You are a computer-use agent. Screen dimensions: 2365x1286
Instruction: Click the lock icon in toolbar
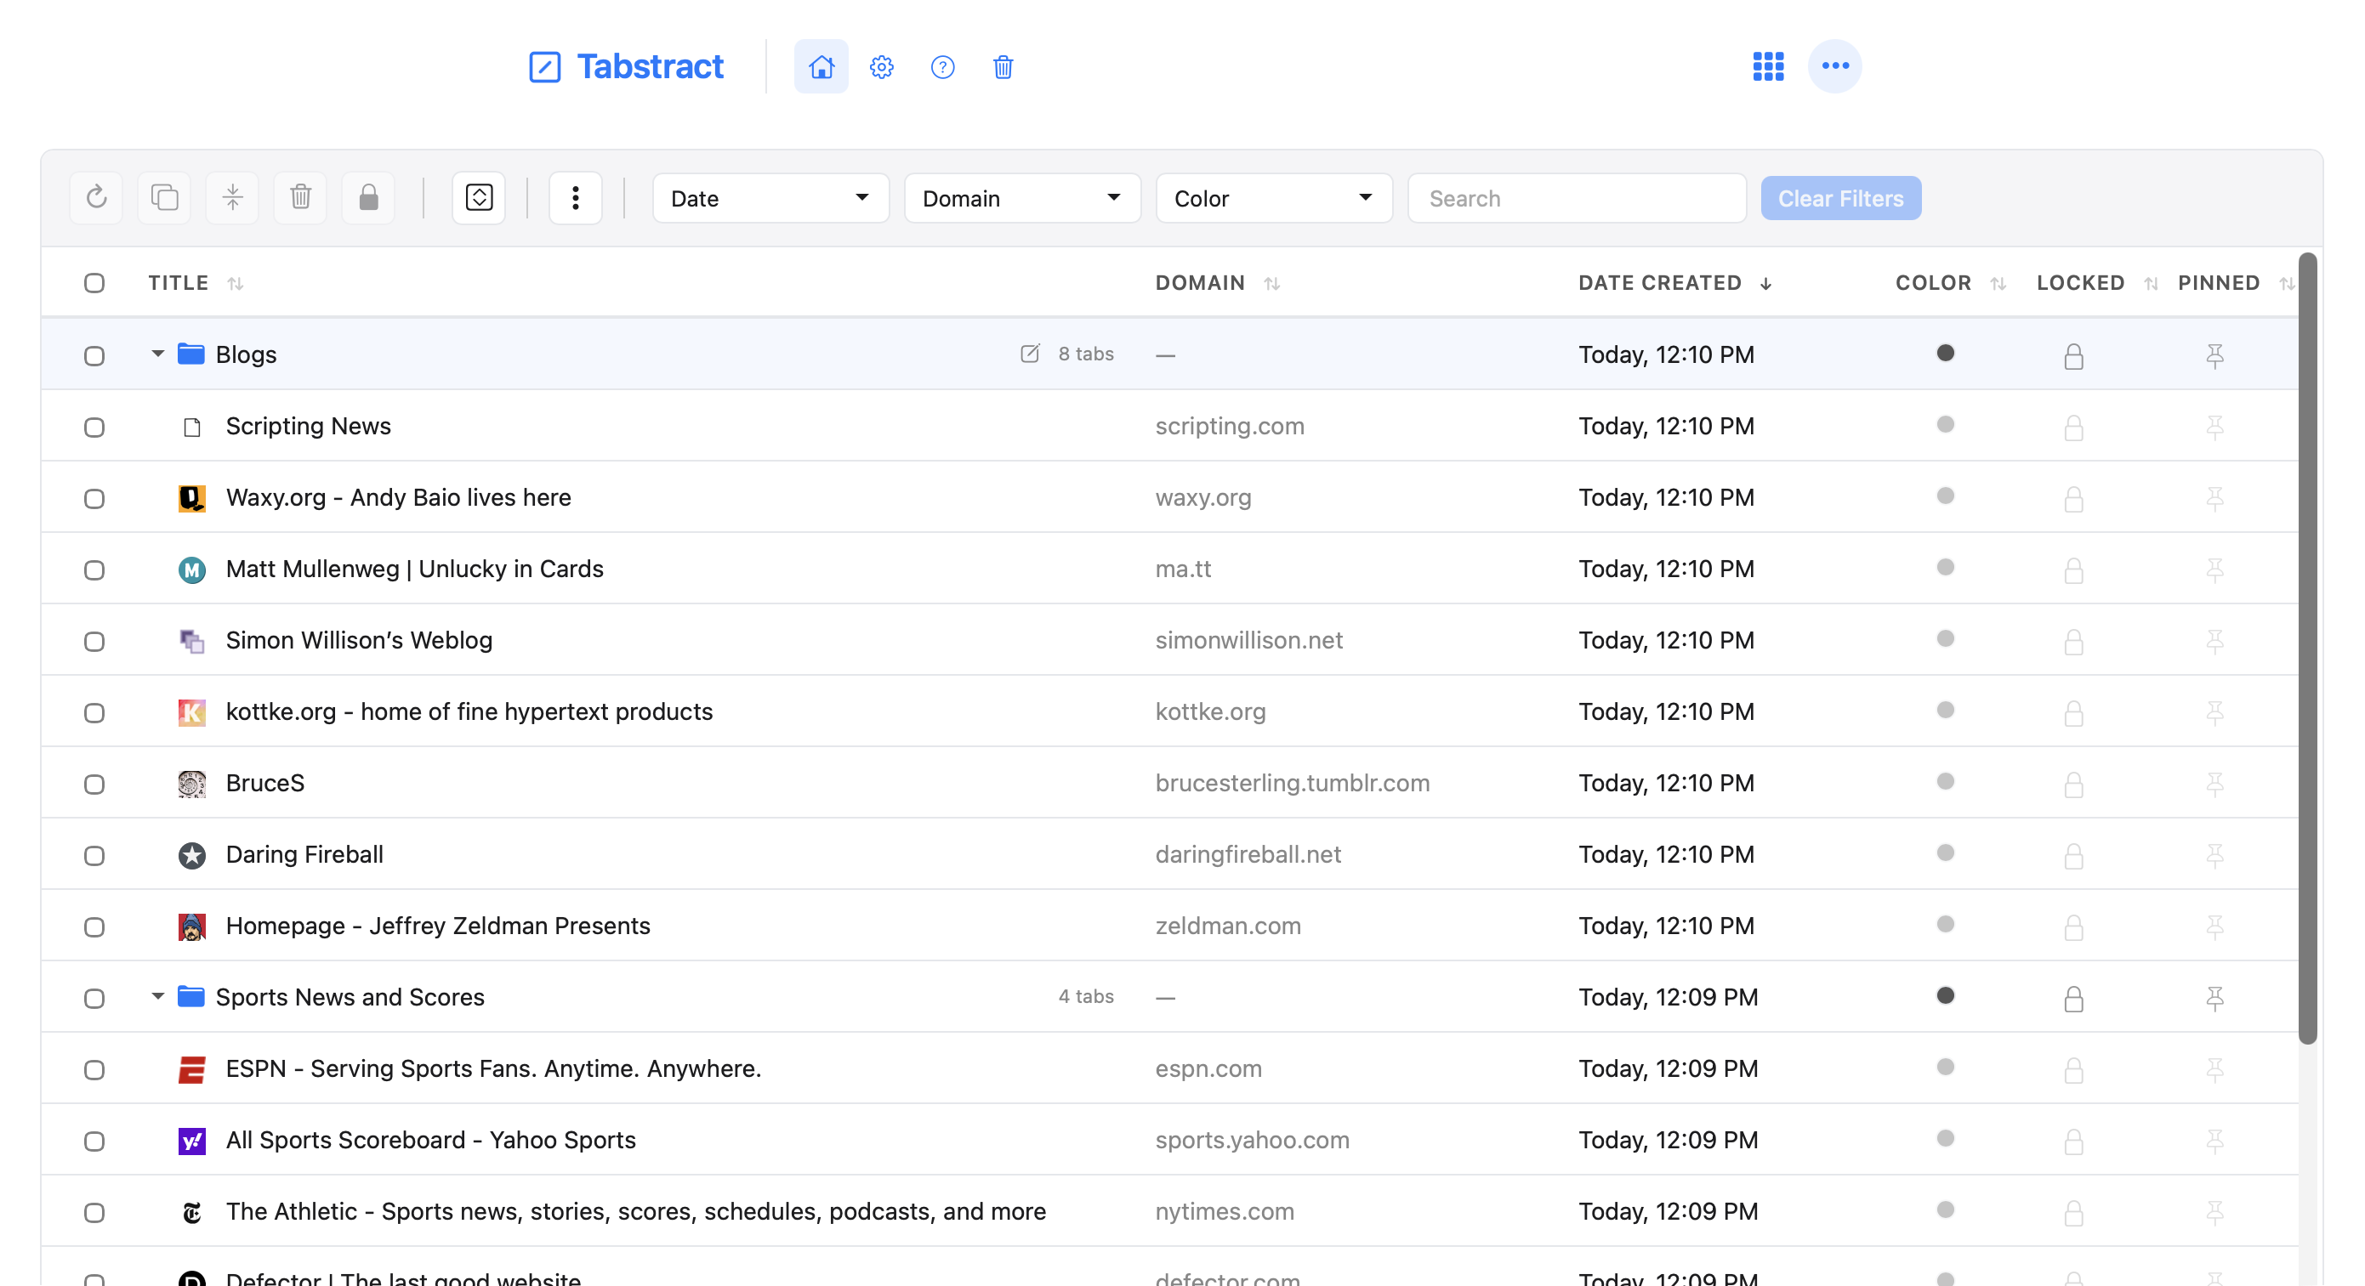pyautogui.click(x=368, y=197)
